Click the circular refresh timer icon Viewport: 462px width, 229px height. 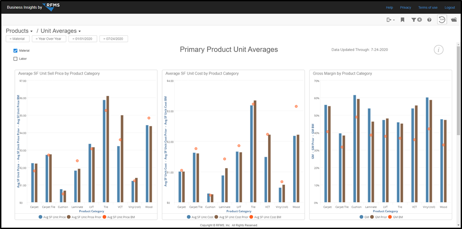point(442,20)
